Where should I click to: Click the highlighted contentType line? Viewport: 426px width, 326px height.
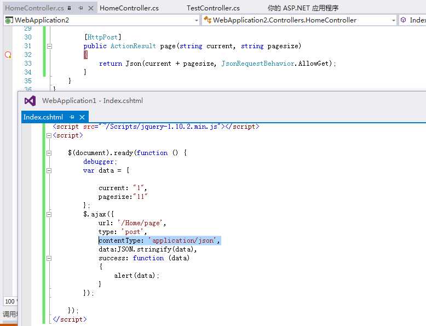159,241
